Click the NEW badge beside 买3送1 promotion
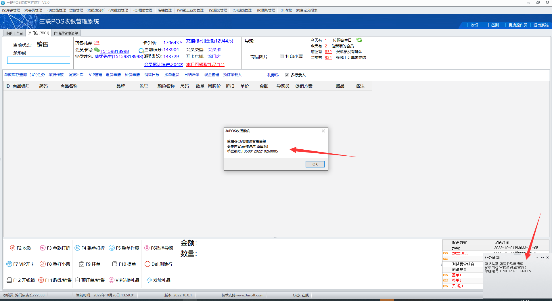Viewport: 552px width, 301px height. (x=446, y=286)
